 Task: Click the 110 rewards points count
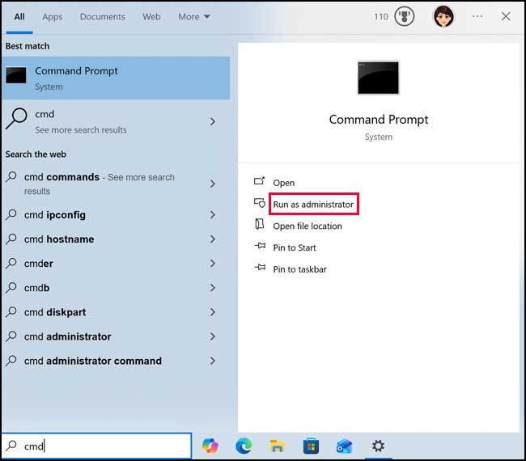pyautogui.click(x=381, y=16)
